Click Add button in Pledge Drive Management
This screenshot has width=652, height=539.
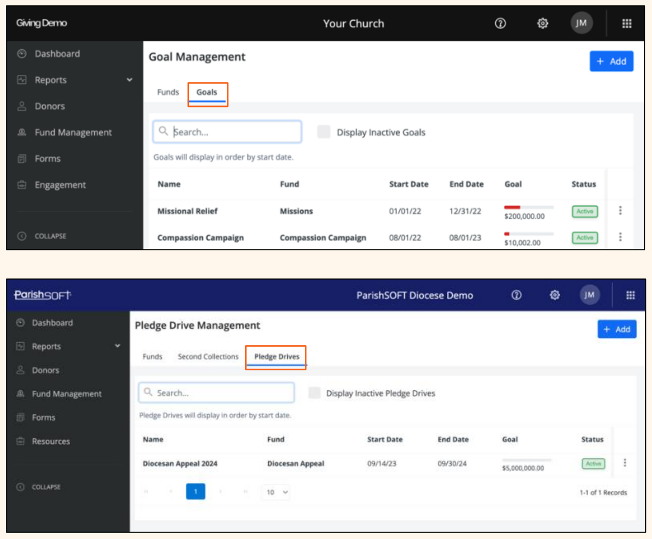click(x=617, y=329)
